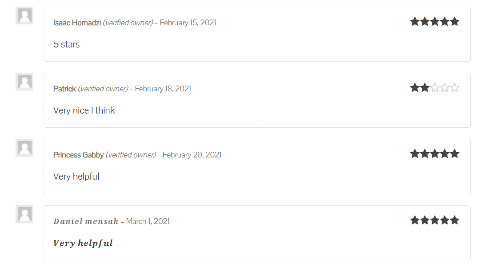
Task: Click the reviewer name Isaac Homadzi
Action: click(77, 23)
